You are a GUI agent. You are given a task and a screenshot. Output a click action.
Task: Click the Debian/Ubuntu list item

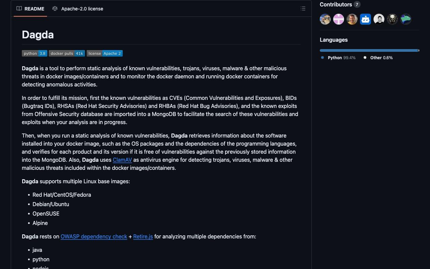point(51,204)
